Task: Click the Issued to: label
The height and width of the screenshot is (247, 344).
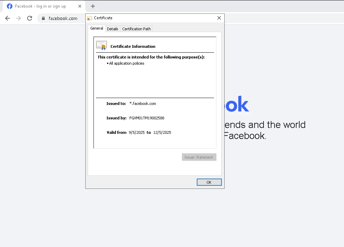Action: coord(116,104)
